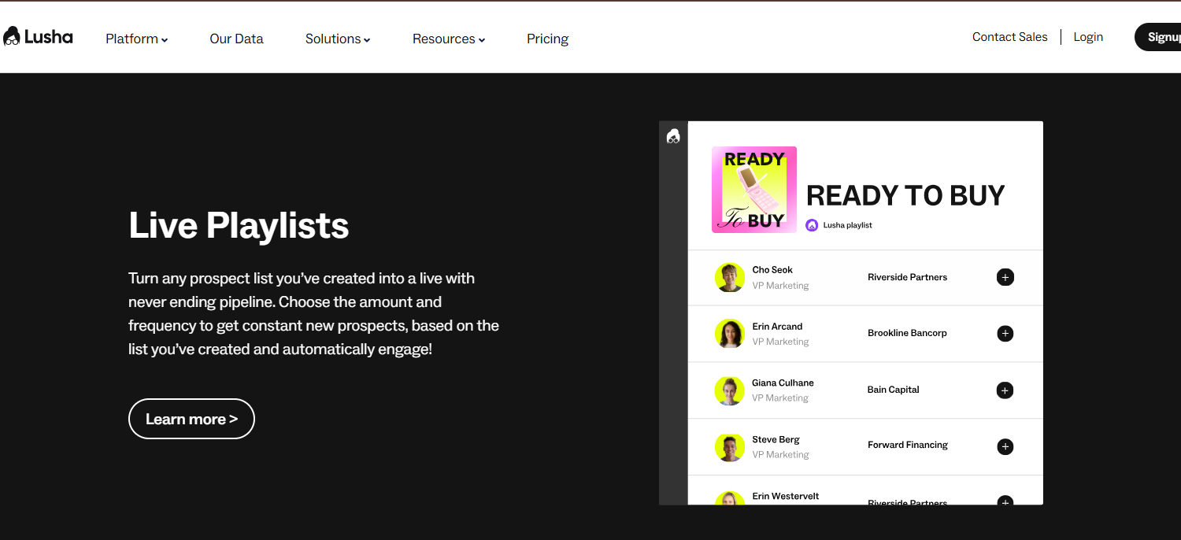Go to the Our Data page
Image resolution: width=1181 pixels, height=540 pixels.
(x=236, y=39)
